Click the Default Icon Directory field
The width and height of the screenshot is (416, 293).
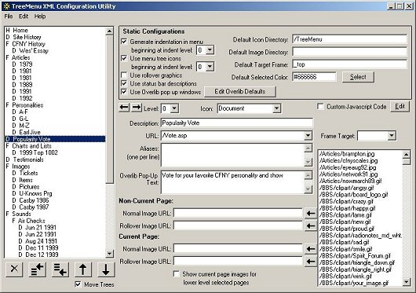(x=349, y=39)
